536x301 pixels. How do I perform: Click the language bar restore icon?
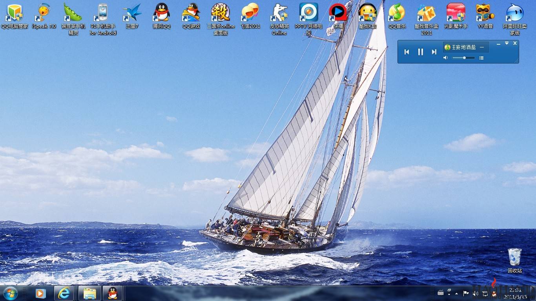(449, 290)
